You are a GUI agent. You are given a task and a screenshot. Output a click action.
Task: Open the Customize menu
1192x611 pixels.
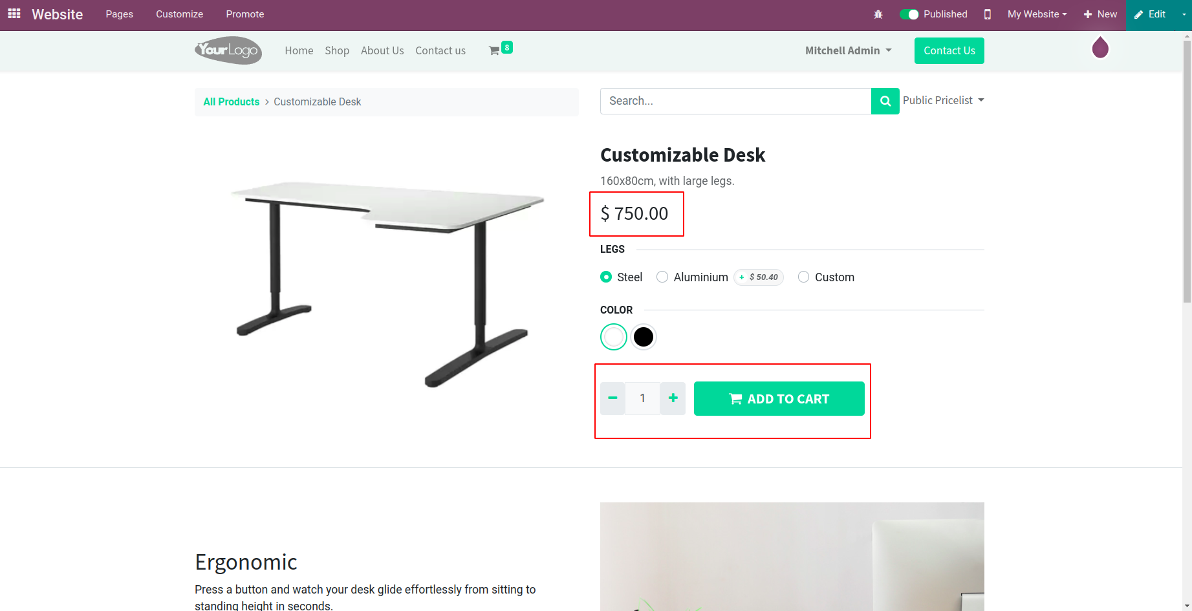click(179, 14)
